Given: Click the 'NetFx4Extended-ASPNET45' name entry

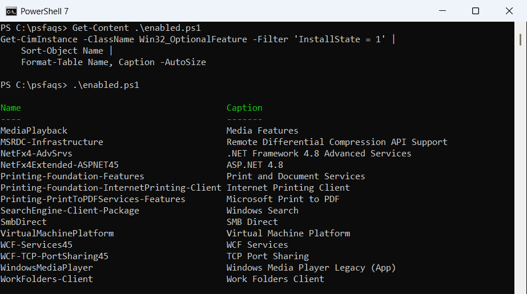Looking at the screenshot, I should pyautogui.click(x=59, y=165).
